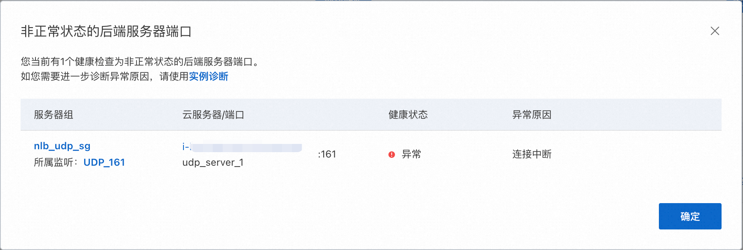Click the 异常 health status text

[x=411, y=154]
